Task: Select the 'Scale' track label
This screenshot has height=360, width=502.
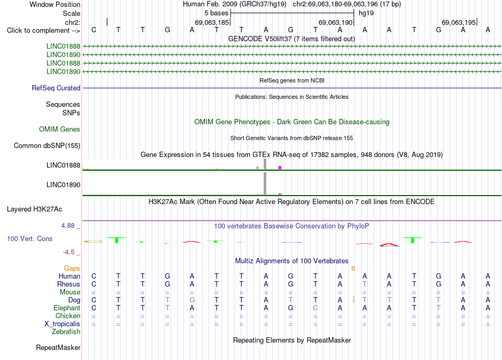Action: pyautogui.click(x=71, y=13)
